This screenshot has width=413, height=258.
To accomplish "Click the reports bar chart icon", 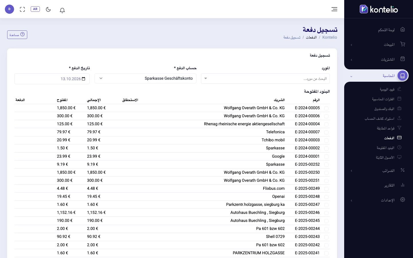I will 402,185.
